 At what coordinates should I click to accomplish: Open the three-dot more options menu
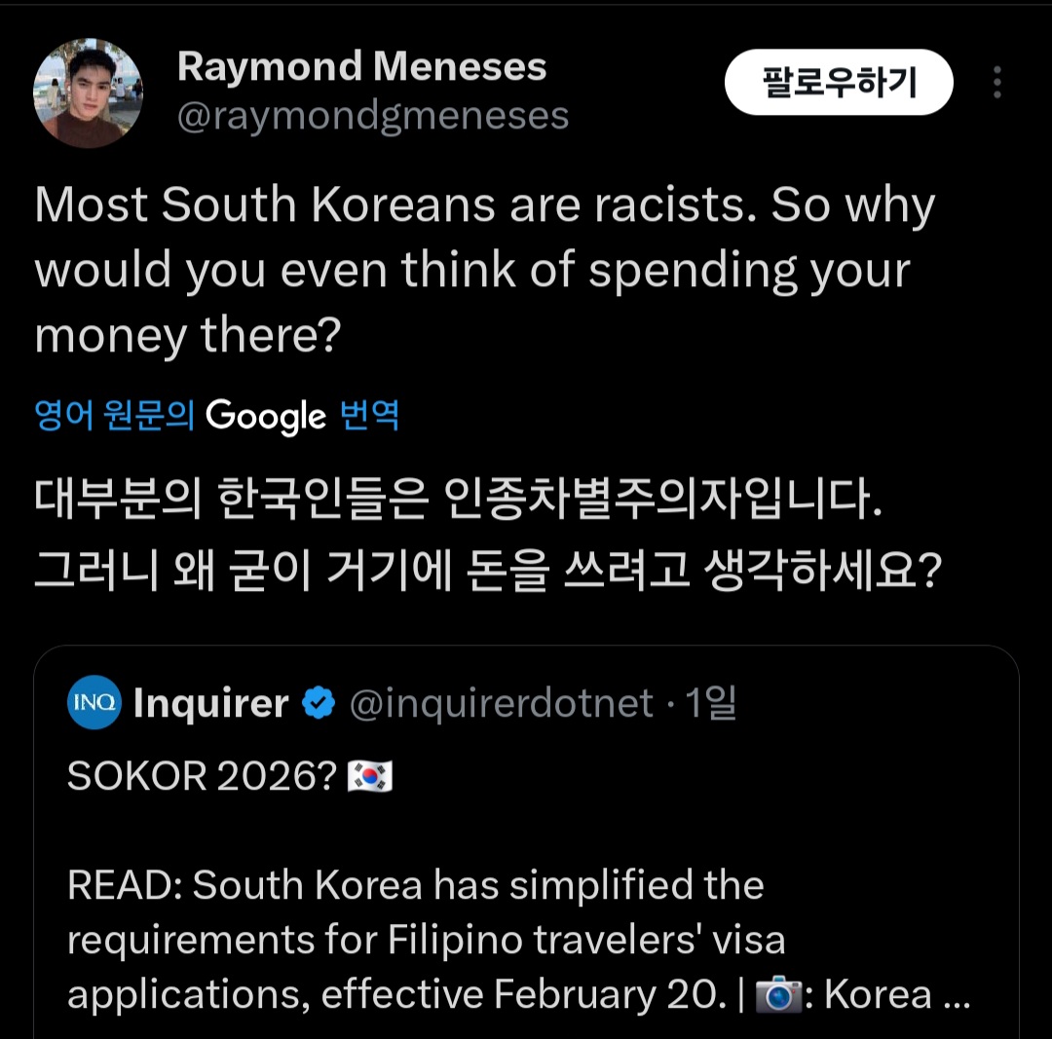[996, 83]
